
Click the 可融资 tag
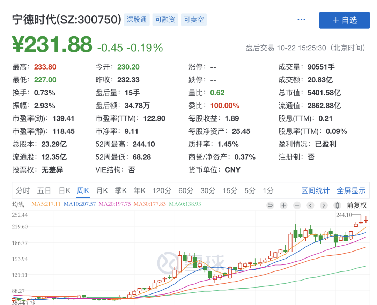[165, 20]
